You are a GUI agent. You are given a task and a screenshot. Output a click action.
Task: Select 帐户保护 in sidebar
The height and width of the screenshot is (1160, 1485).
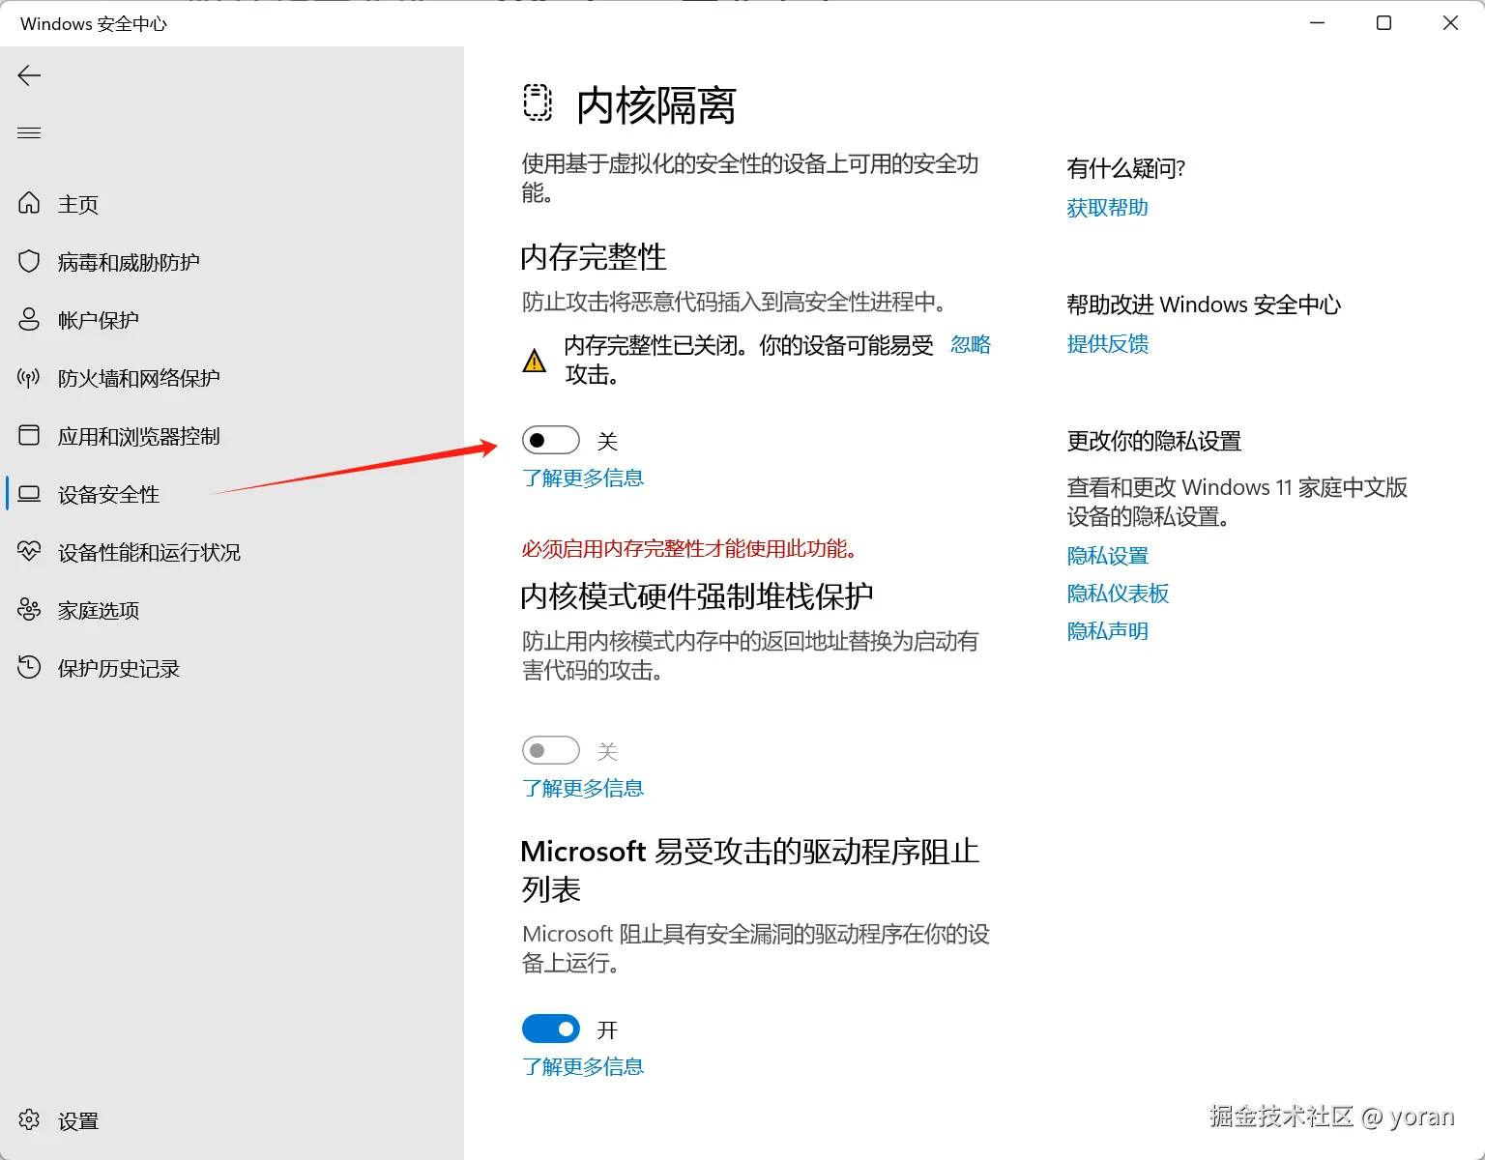click(232, 320)
